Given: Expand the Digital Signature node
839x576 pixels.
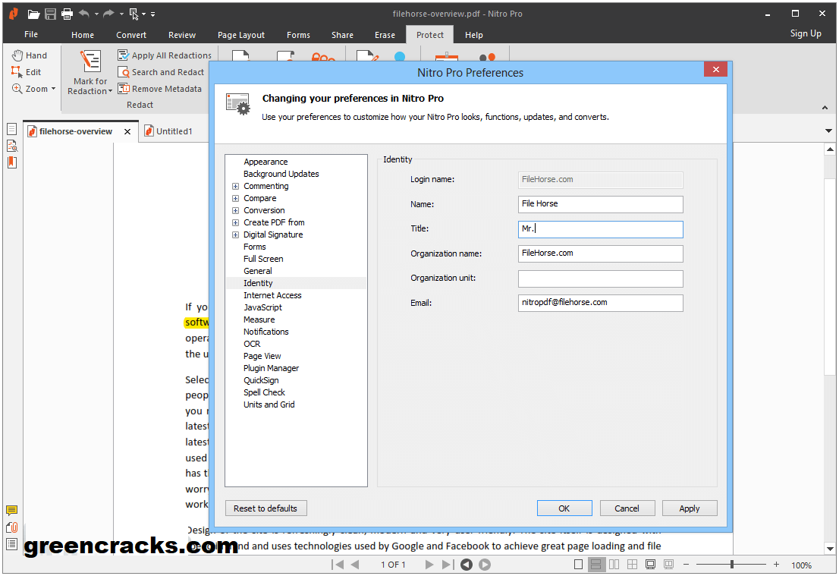Looking at the screenshot, I should (235, 235).
